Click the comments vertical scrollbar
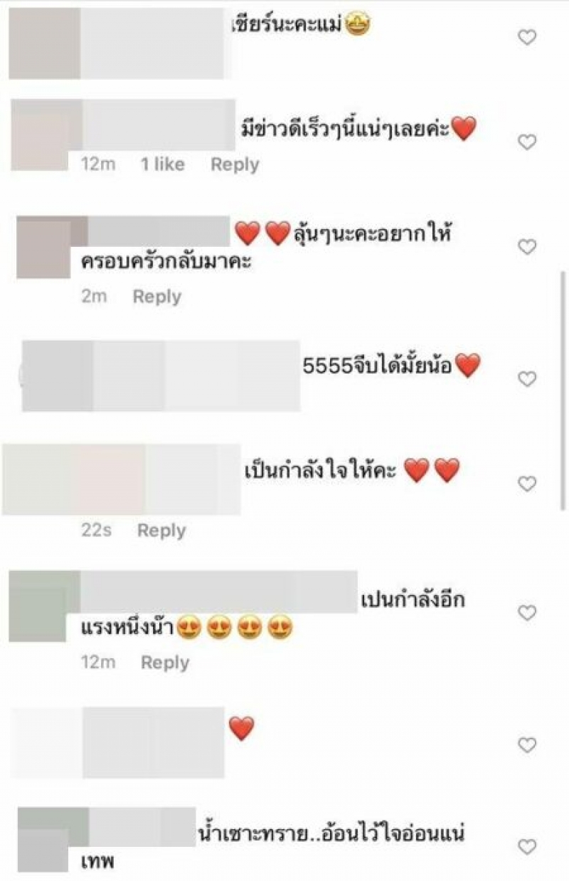This screenshot has height=881, width=569. (x=564, y=390)
